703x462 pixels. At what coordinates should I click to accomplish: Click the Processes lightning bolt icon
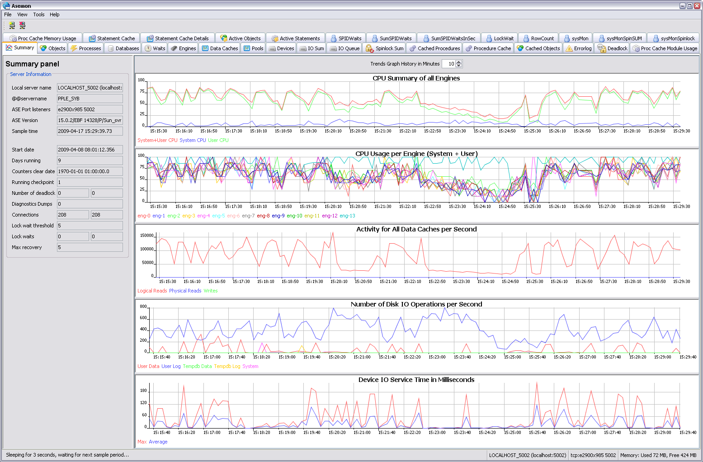click(x=74, y=48)
